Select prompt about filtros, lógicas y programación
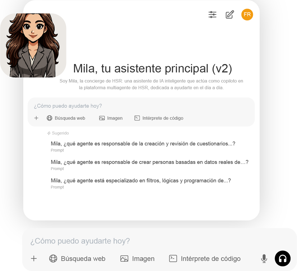Image resolution: width=297 pixels, height=271 pixels. 141,183
